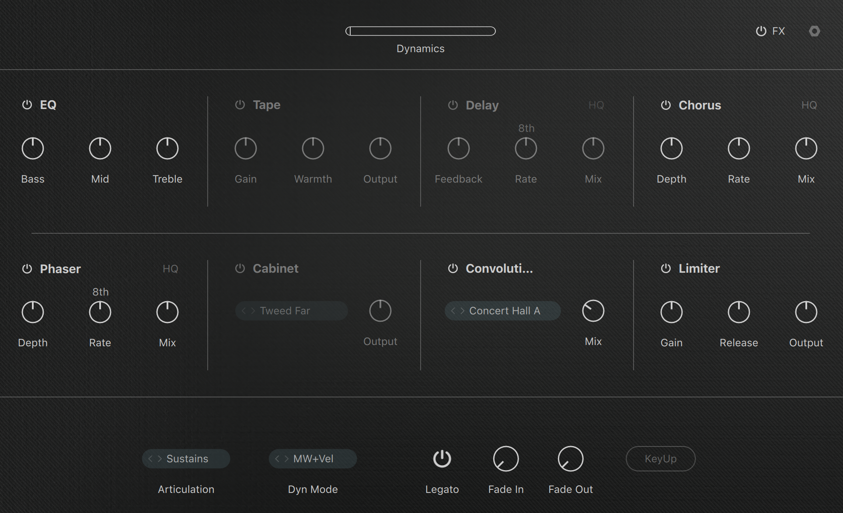Click the Fade Out knob
The width and height of the screenshot is (843, 513).
coord(571,459)
